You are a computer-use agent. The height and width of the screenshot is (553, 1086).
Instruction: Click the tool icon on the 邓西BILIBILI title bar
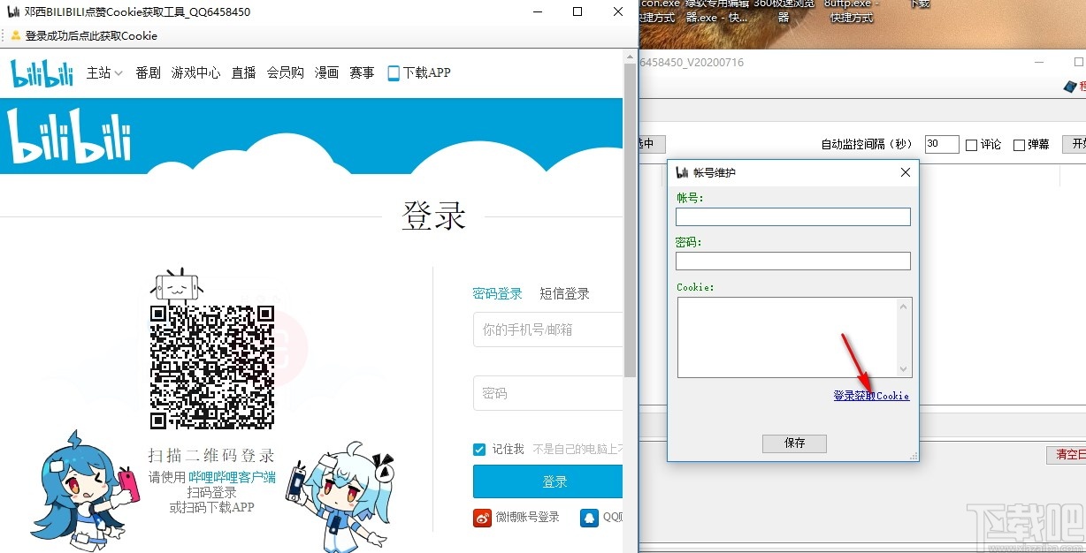12,11
